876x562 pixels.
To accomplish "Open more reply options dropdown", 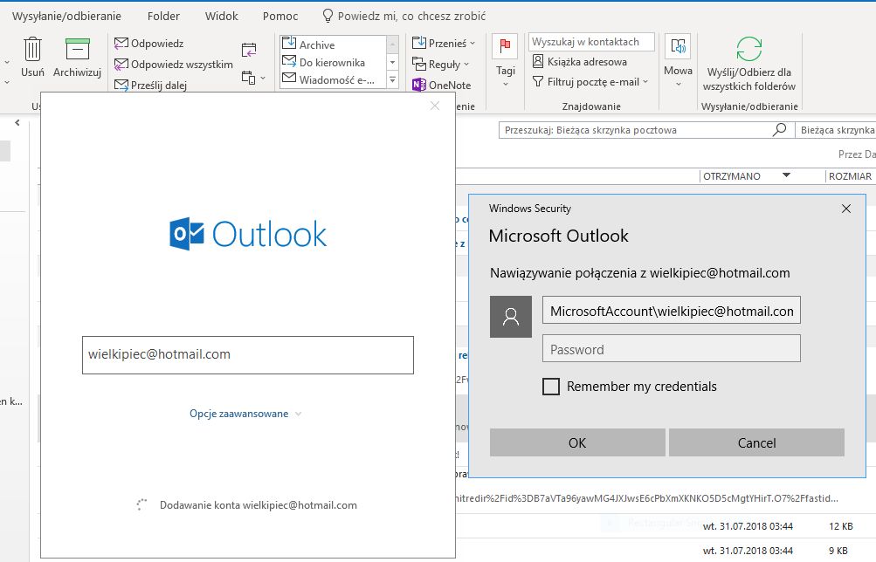I will pyautogui.click(x=252, y=78).
